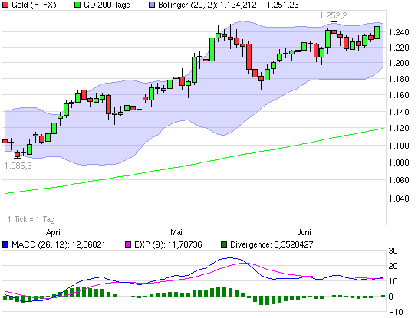Click the April axis label

click(54, 232)
